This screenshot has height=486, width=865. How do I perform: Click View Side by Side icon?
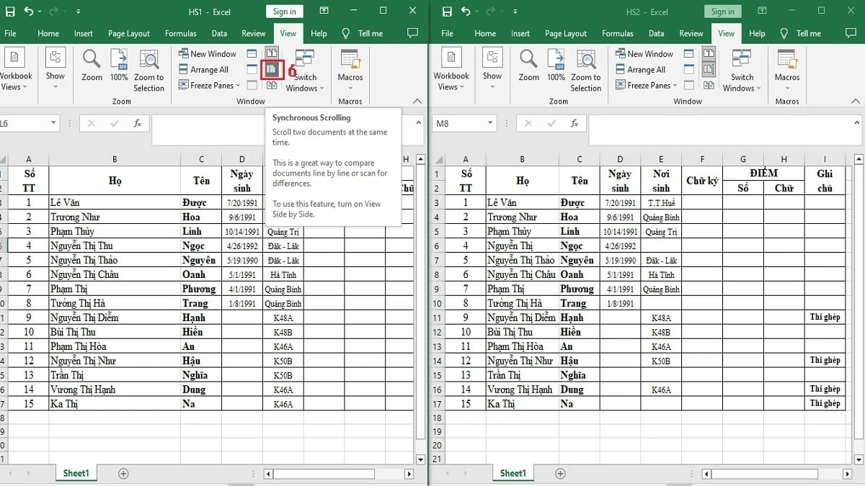(x=272, y=53)
